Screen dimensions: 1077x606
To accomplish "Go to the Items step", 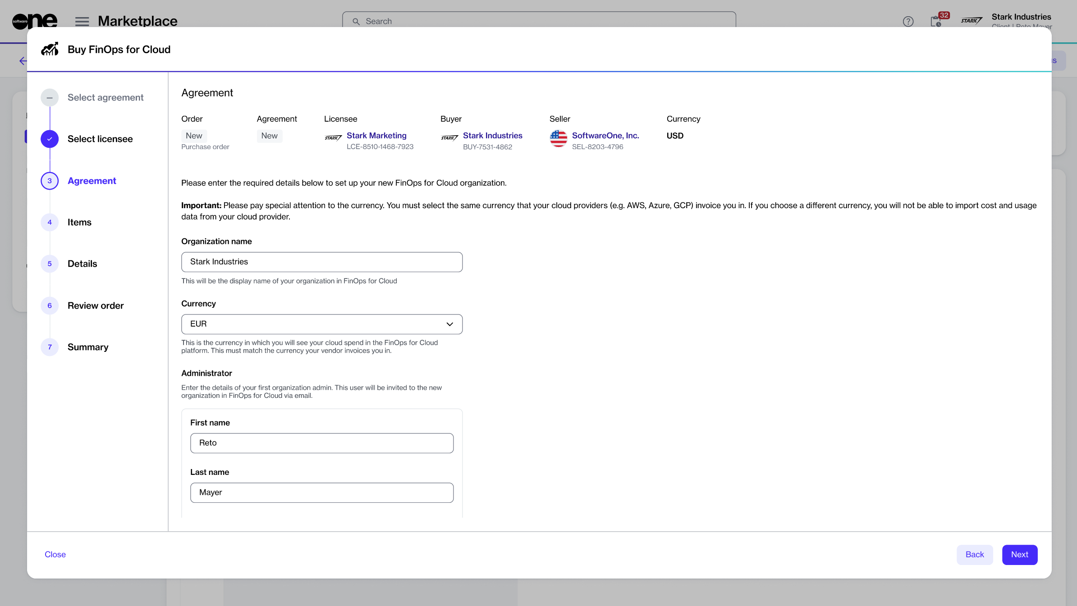I will pyautogui.click(x=79, y=222).
